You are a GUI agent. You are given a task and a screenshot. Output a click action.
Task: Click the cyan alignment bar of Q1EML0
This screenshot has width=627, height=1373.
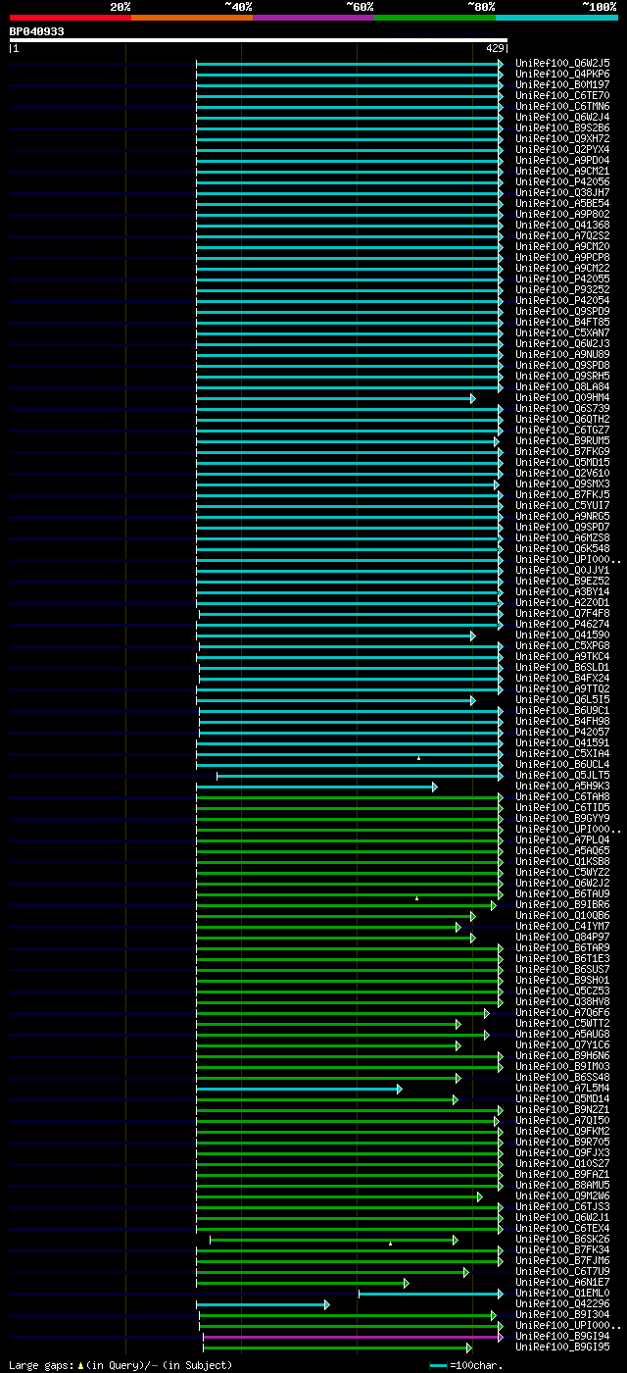click(x=430, y=1294)
